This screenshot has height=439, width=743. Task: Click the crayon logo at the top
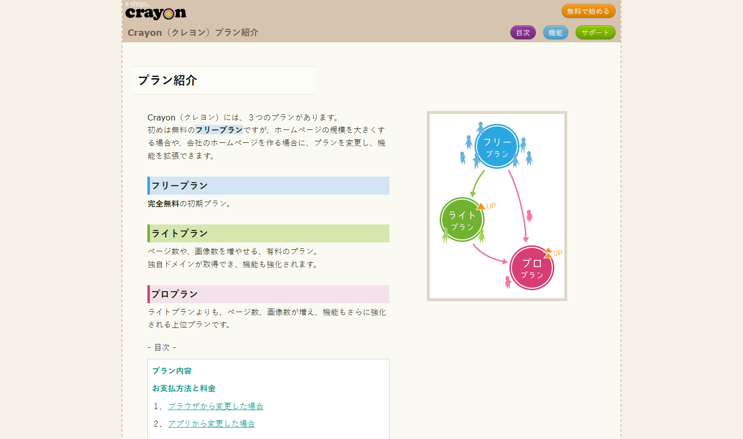(x=156, y=13)
